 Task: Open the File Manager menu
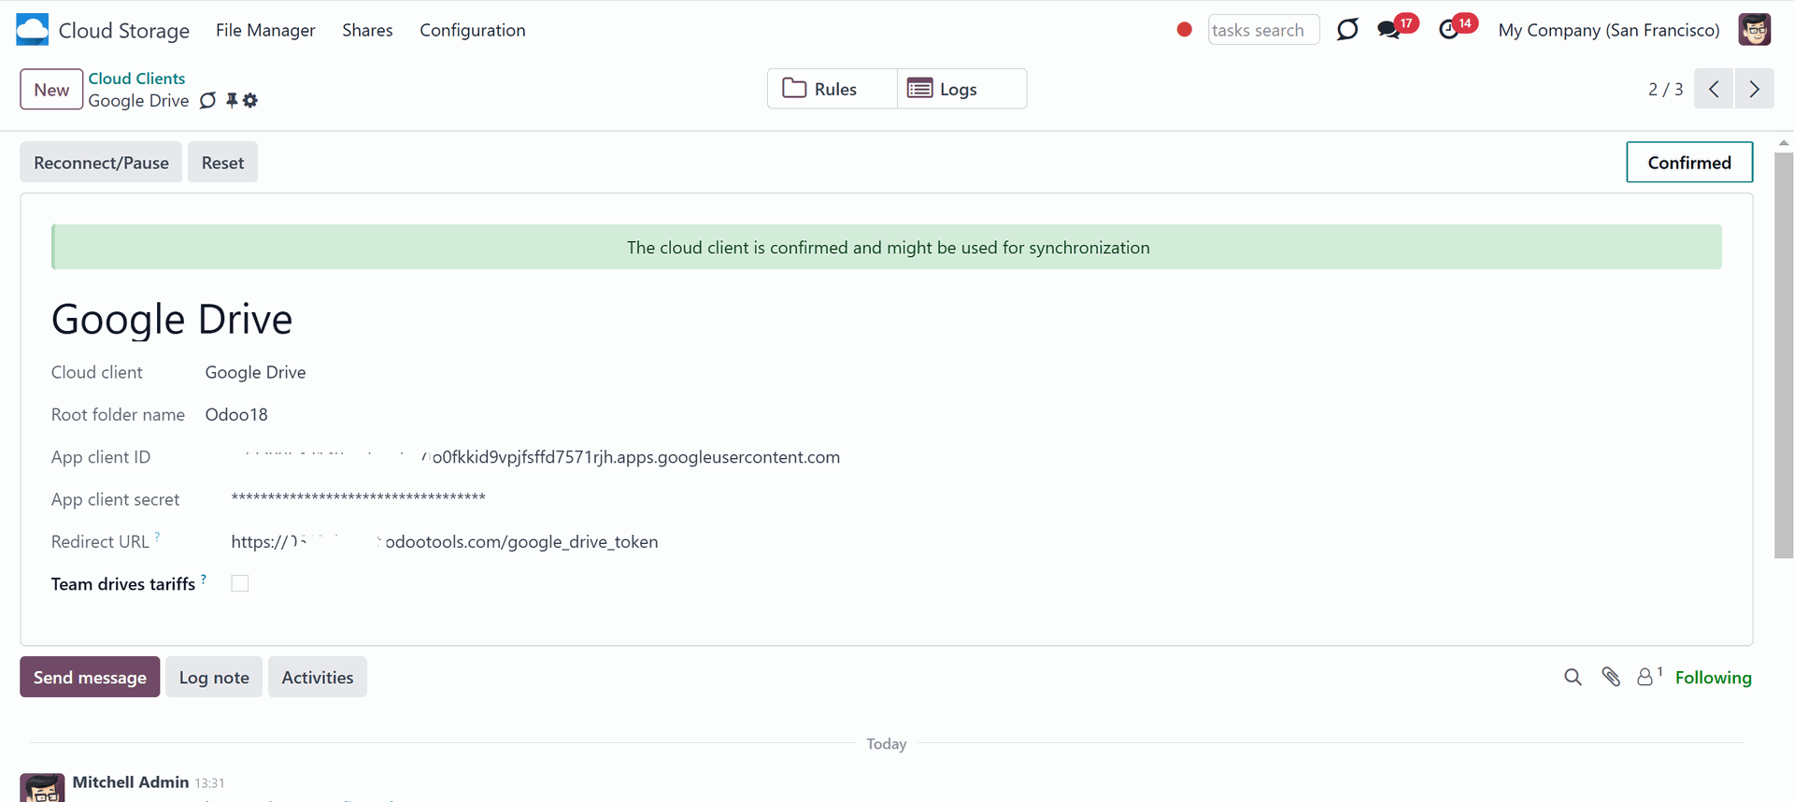265,30
